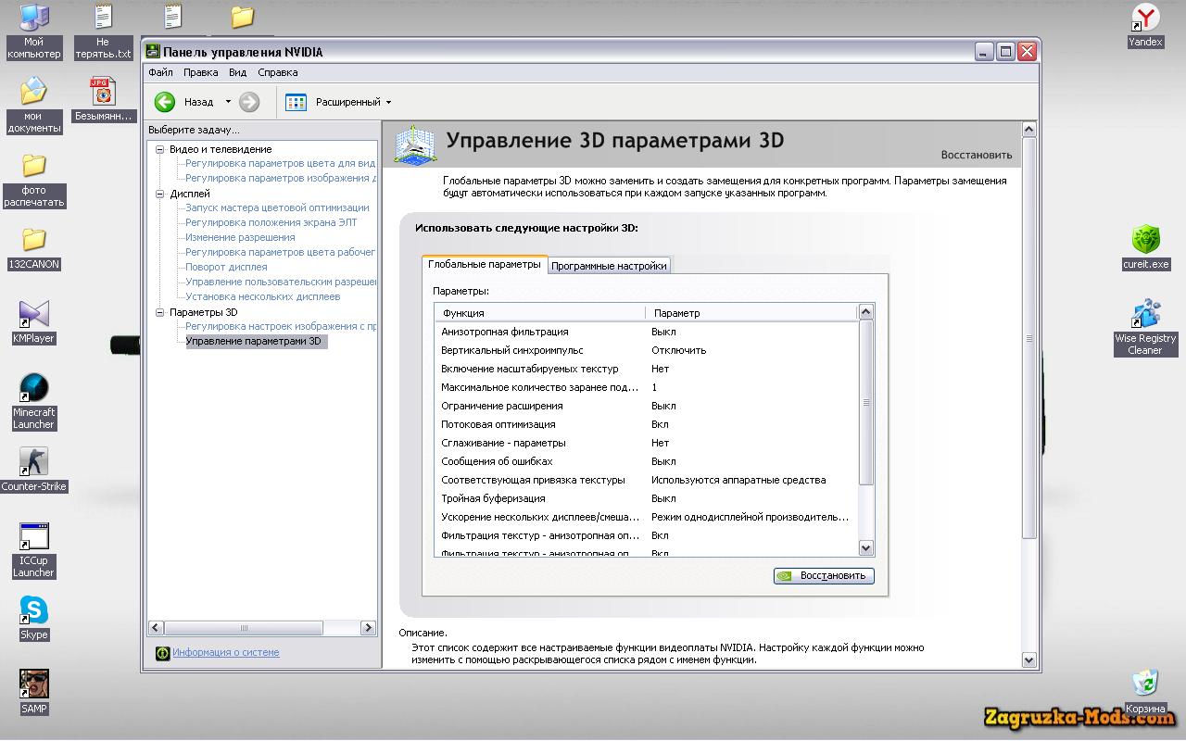Click the Параметр column header
This screenshot has height=741, width=1186.
point(751,313)
